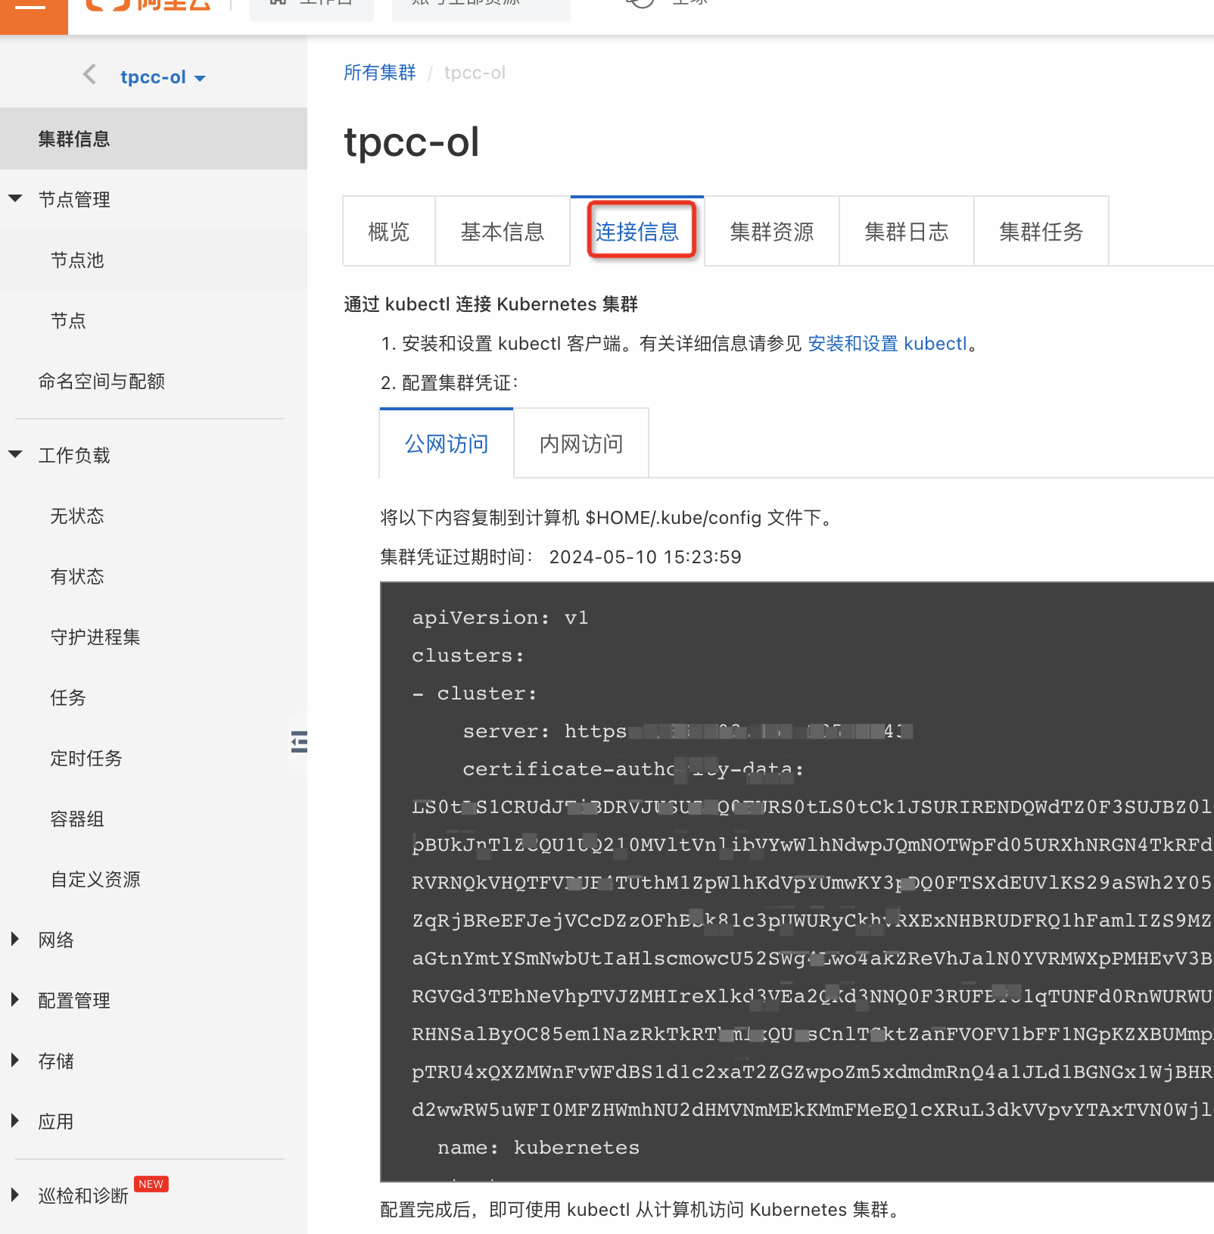This screenshot has width=1214, height=1234.
Task: Click the expiry time 2024-05-10 15:23:59
Action: point(646,557)
